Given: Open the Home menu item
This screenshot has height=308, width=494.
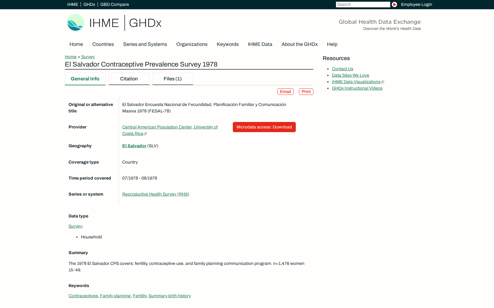Looking at the screenshot, I should (76, 44).
